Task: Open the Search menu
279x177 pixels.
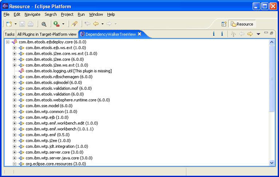Action: tap(51, 14)
